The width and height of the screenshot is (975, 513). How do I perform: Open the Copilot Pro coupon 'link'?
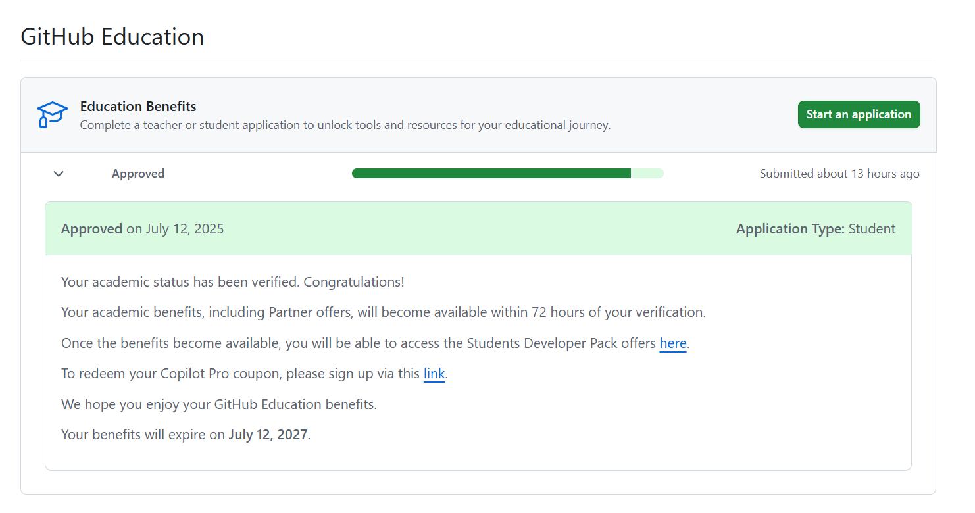434,374
